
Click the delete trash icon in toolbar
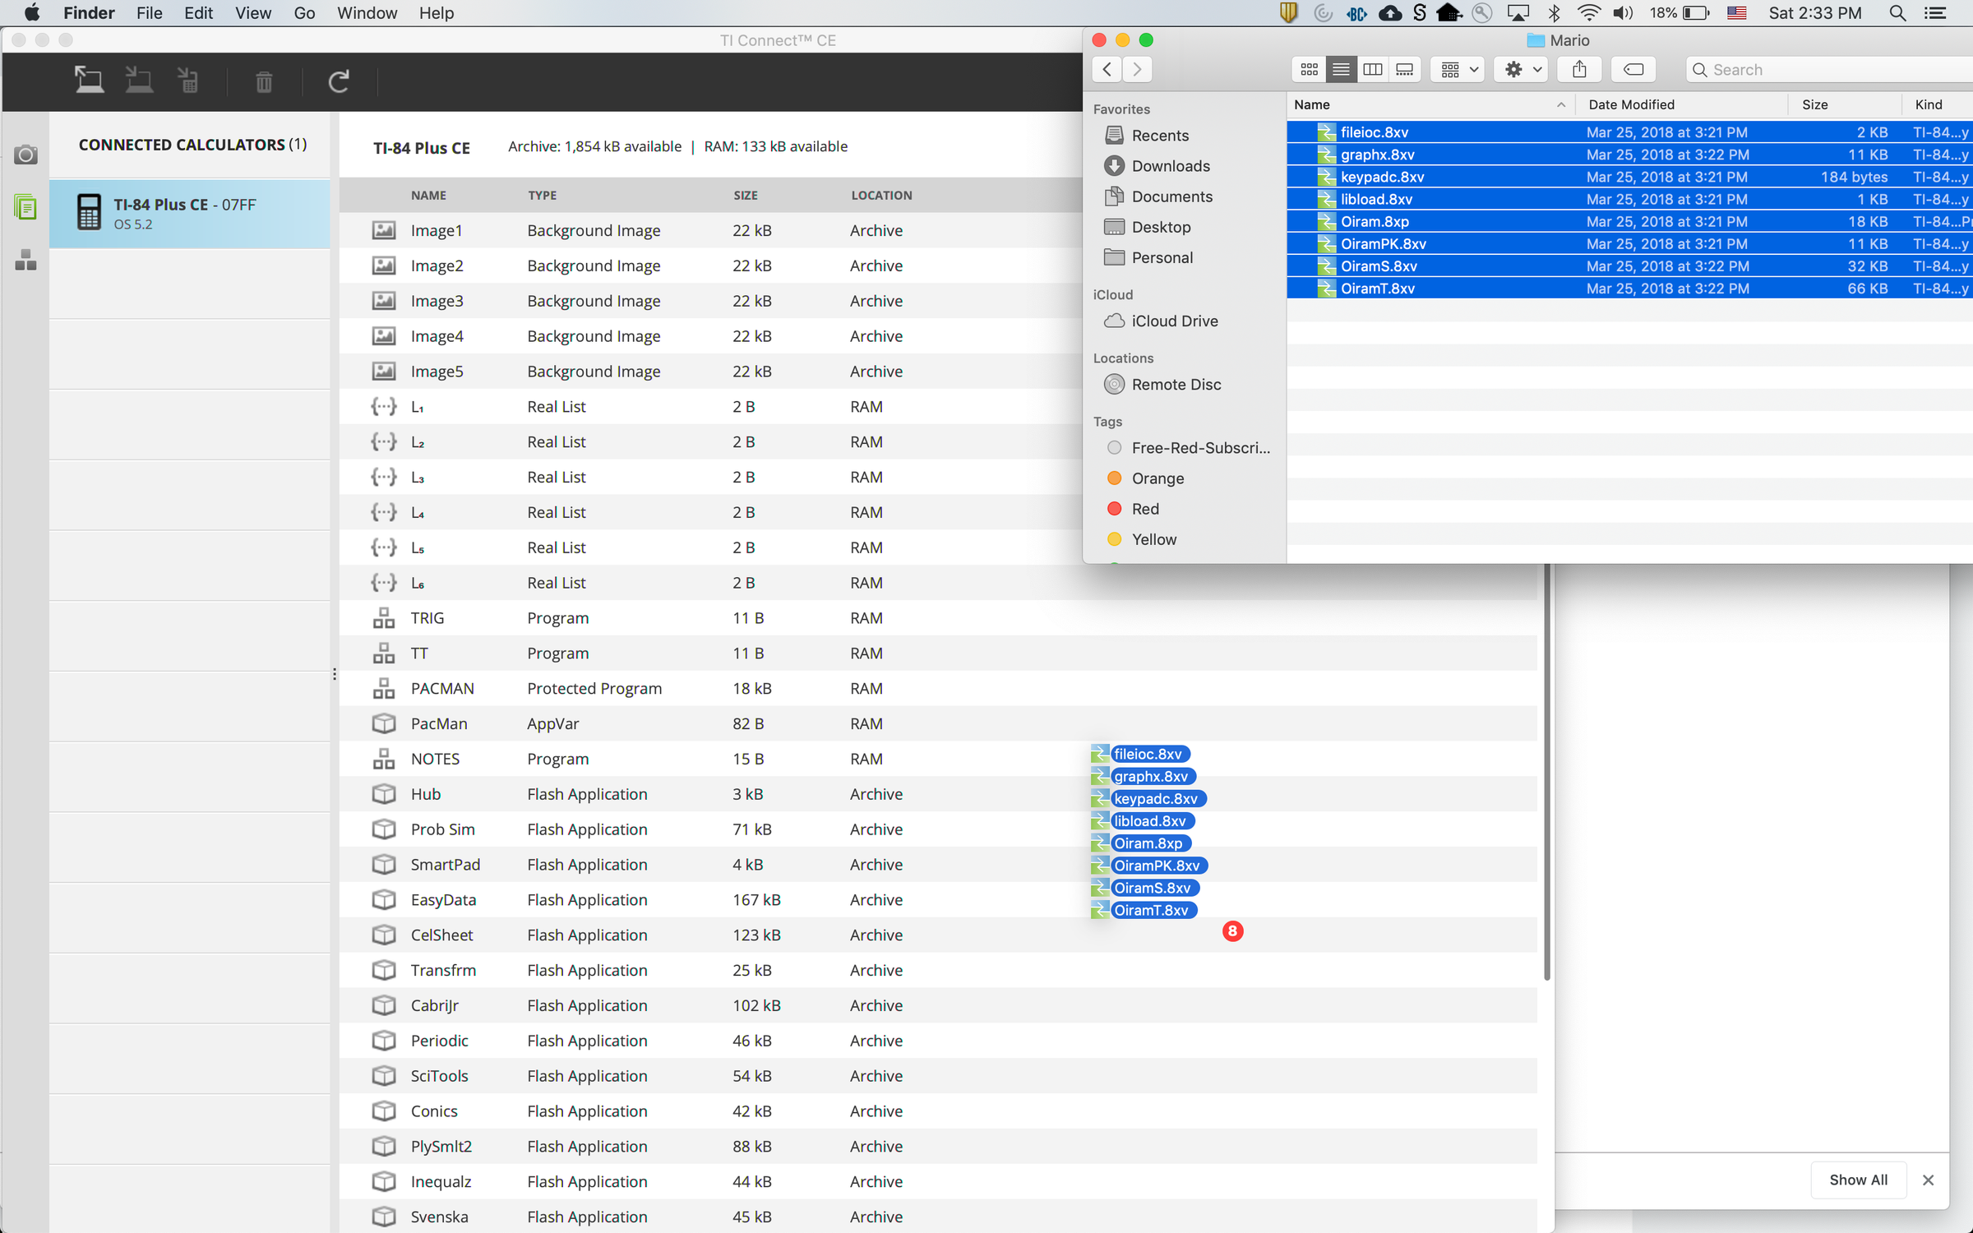coord(264,81)
